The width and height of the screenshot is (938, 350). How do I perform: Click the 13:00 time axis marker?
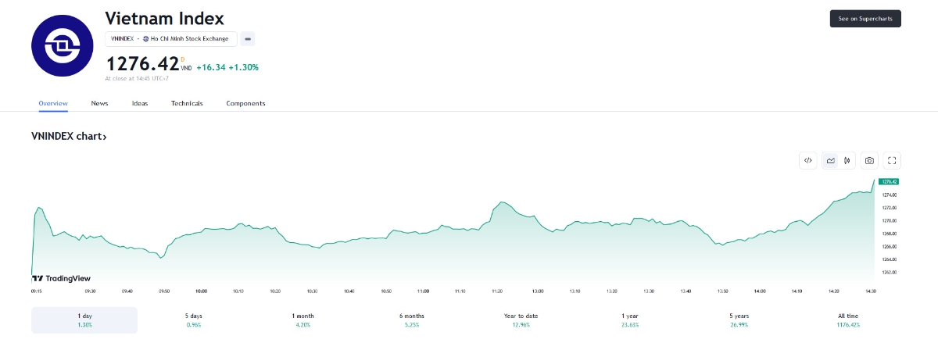coord(538,291)
